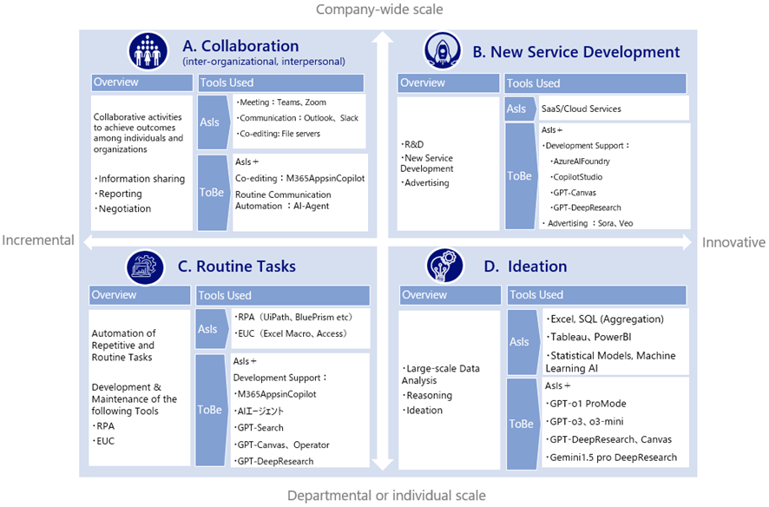Click 'Departmental or individual scale' axis label
The height and width of the screenshot is (507, 769).
point(386,496)
